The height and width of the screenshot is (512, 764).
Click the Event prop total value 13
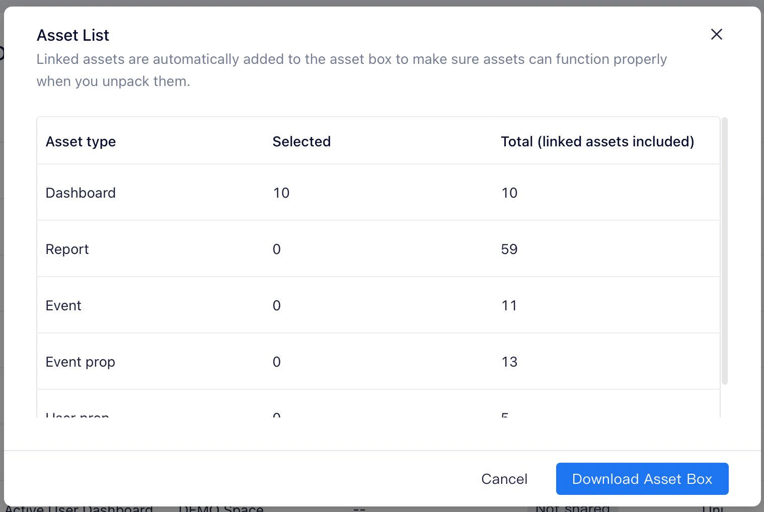[509, 362]
